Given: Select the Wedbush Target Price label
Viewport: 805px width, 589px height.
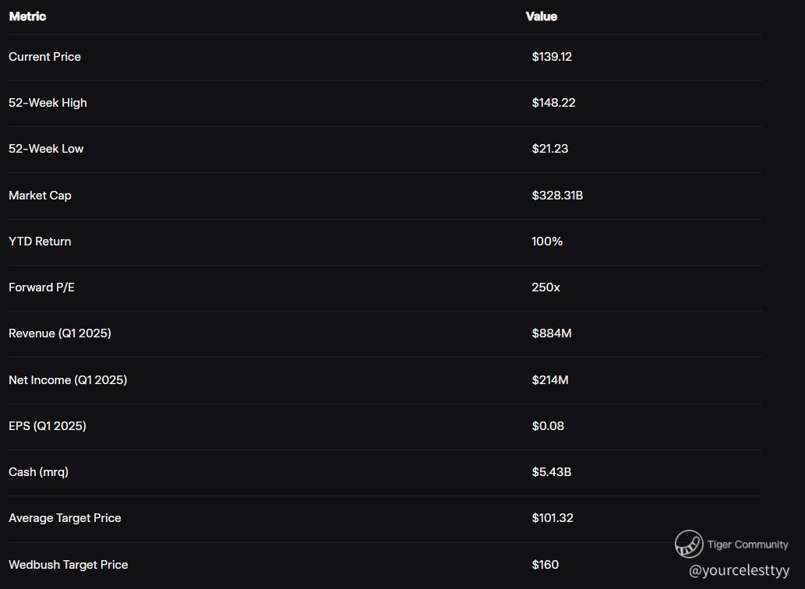Looking at the screenshot, I should click(x=68, y=565).
